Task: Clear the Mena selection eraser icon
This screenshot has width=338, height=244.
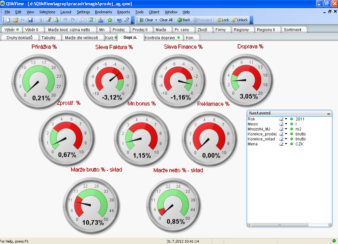Action: 281,144
